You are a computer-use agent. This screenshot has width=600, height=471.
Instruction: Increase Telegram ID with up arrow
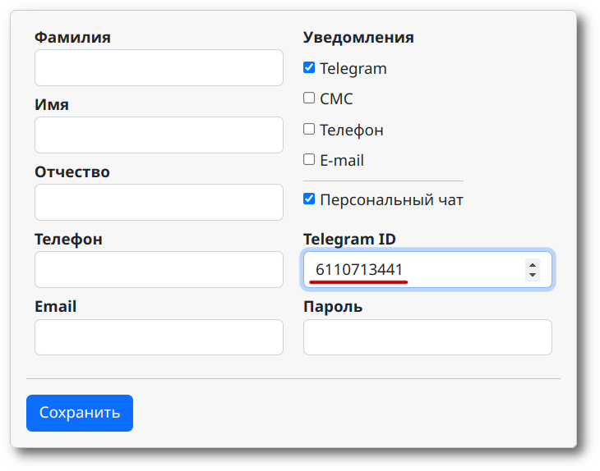tap(533, 264)
